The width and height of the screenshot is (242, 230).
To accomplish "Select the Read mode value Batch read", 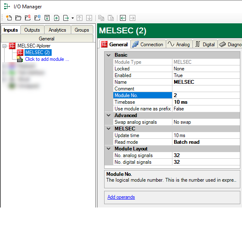I will 206,142.
